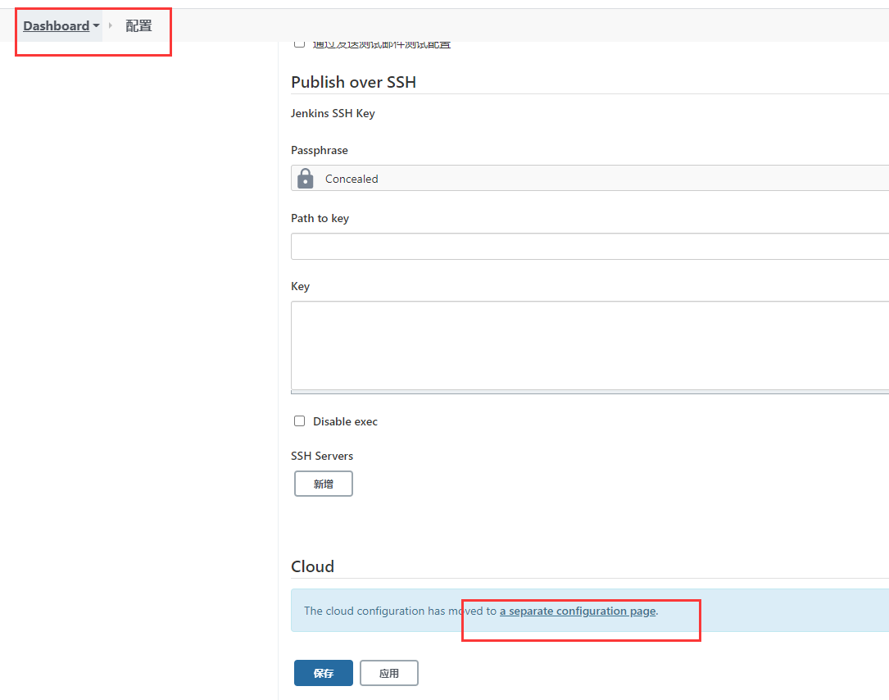Viewport: 889px width, 700px height.
Task: Open the Dashboard breadcrumb link
Action: pos(57,26)
